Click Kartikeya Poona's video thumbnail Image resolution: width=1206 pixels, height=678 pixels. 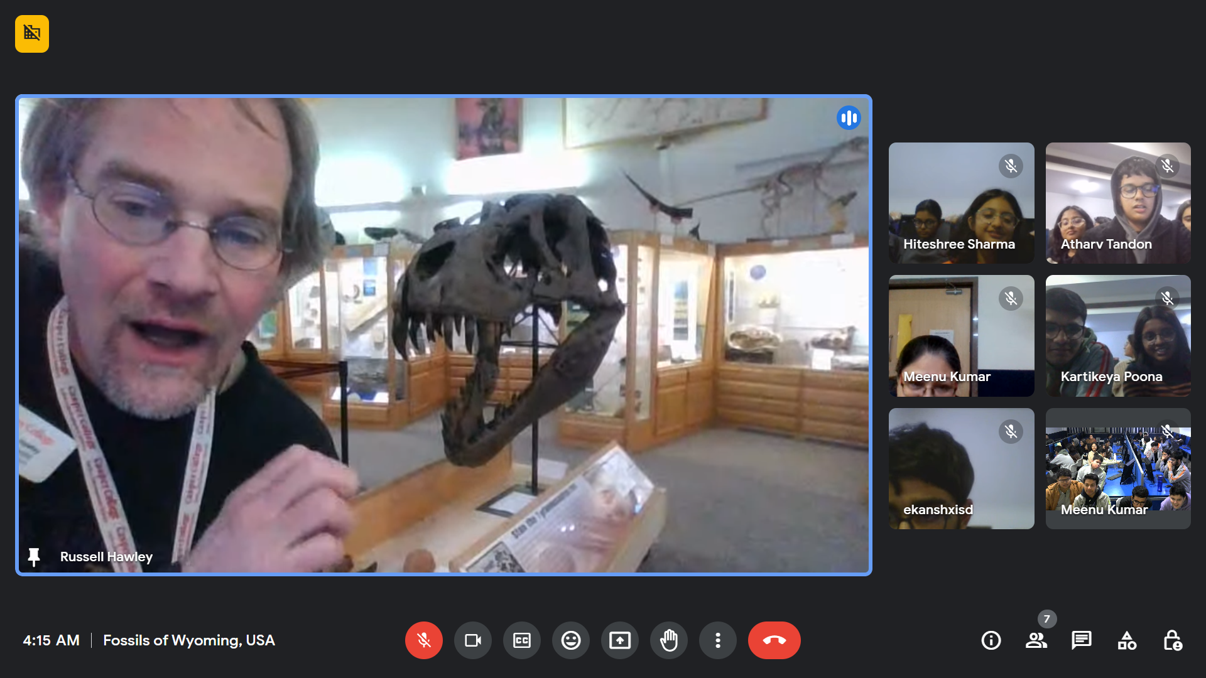click(1118, 336)
